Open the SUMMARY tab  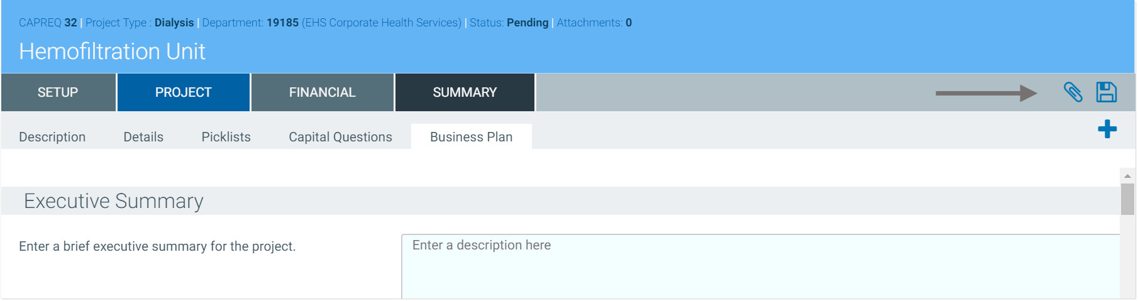point(465,92)
